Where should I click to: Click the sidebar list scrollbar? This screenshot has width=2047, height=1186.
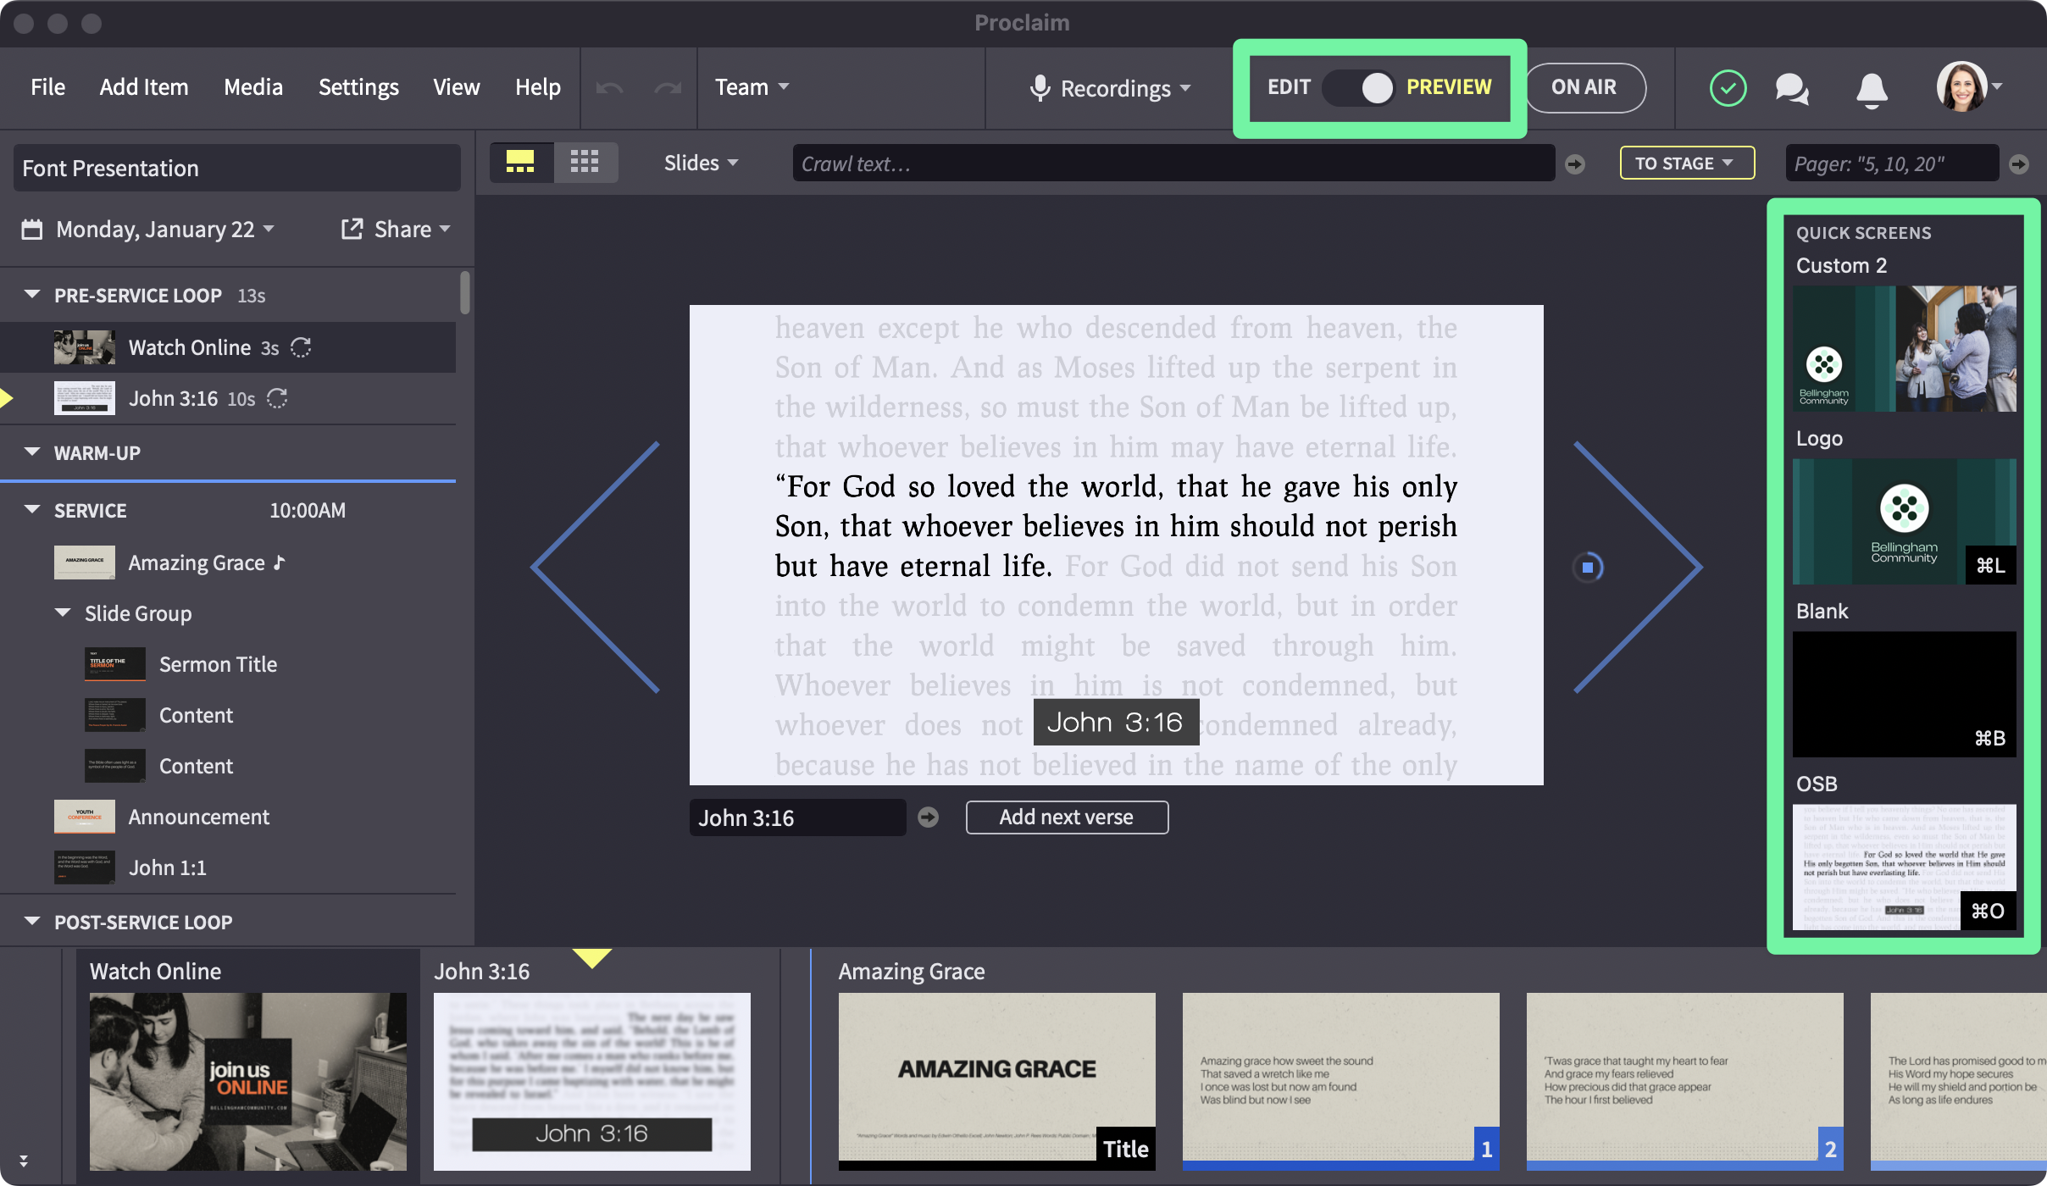tap(464, 293)
